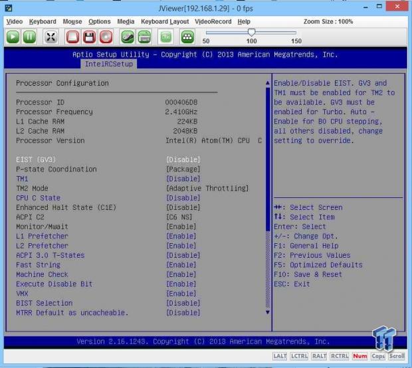Click the red stop-record square icon
The image size is (412, 368).
[x=72, y=37]
